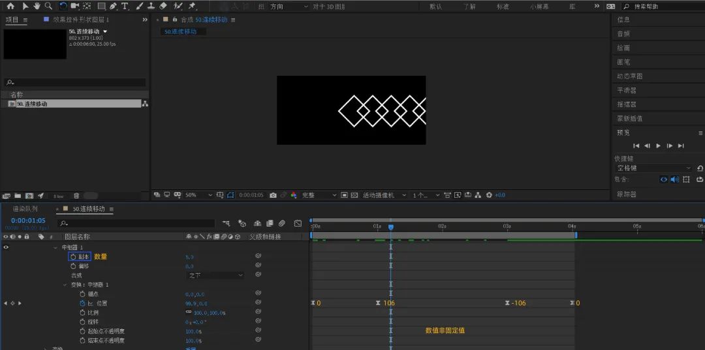Open the 方向 axis mode dropdown
705x350 pixels.
pos(289,7)
